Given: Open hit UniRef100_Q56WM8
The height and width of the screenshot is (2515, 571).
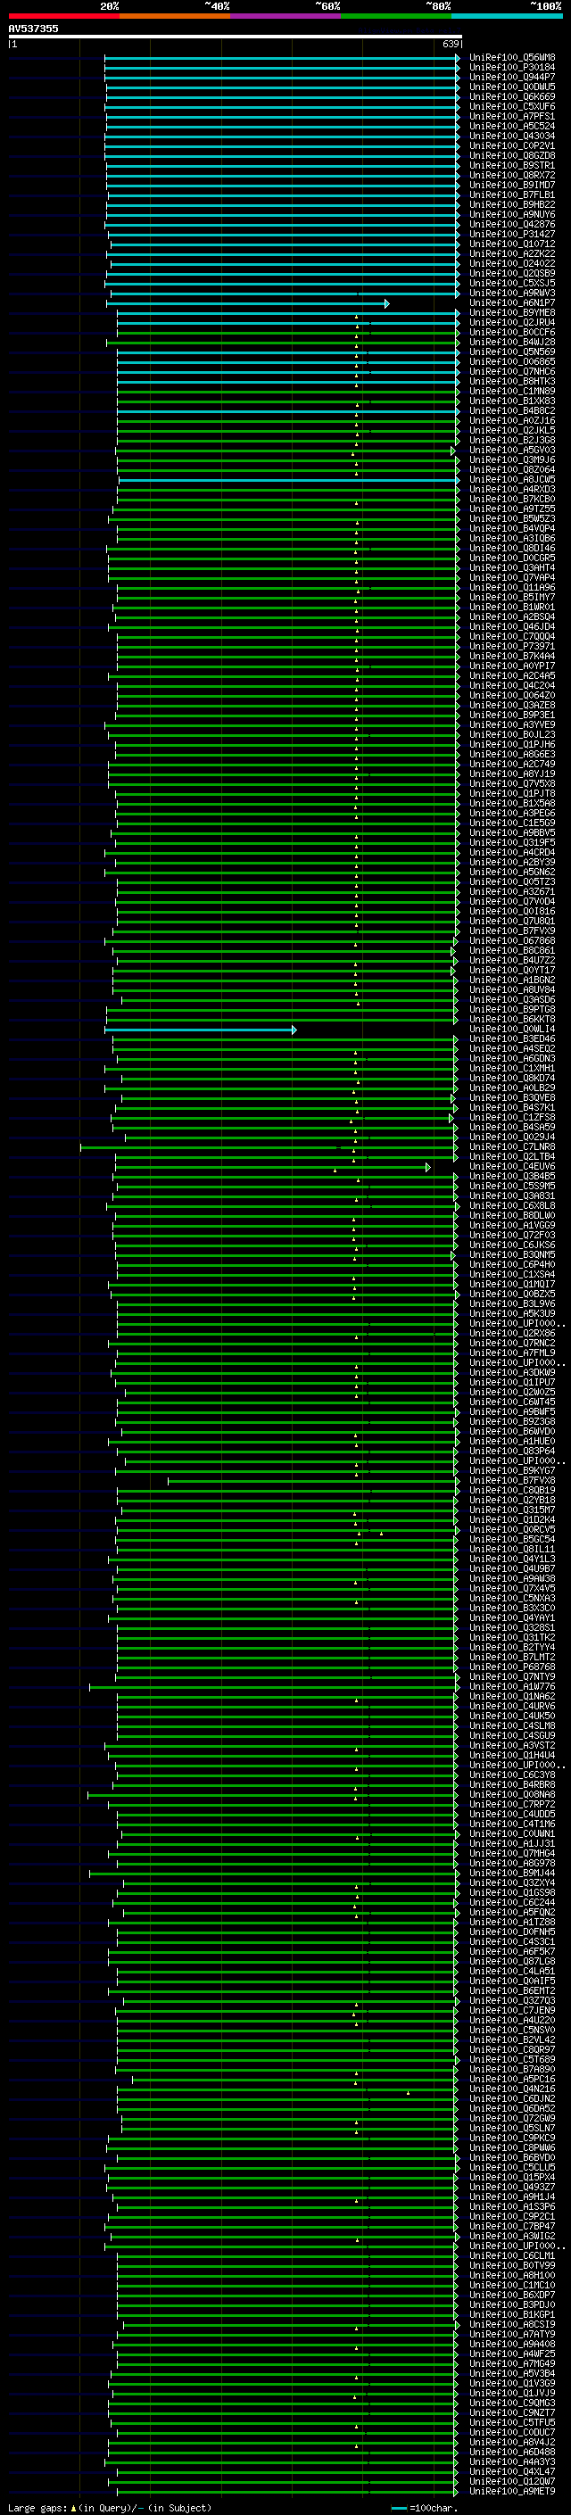Looking at the screenshot, I should point(512,58).
